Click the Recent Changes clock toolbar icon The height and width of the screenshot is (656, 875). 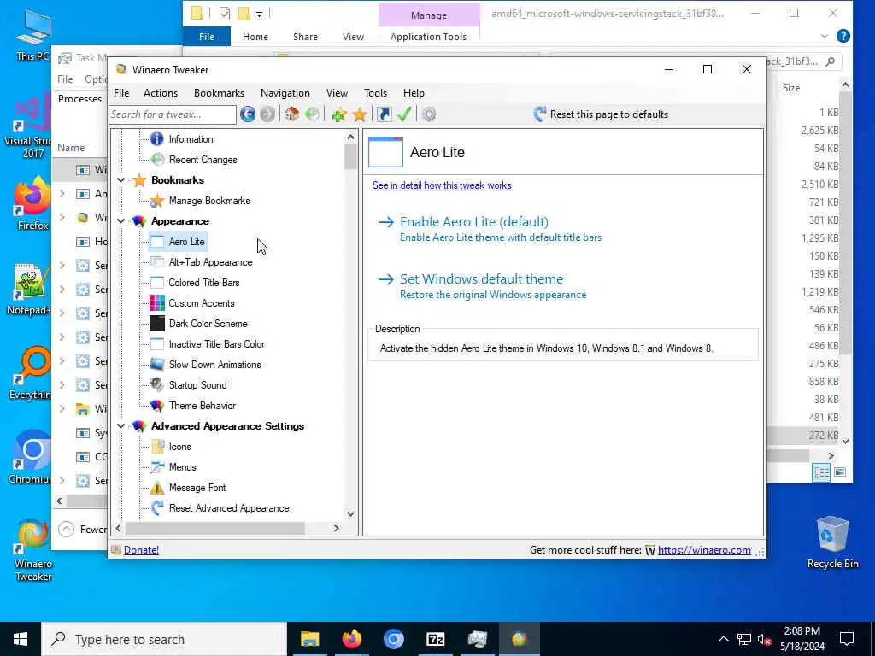click(x=313, y=114)
